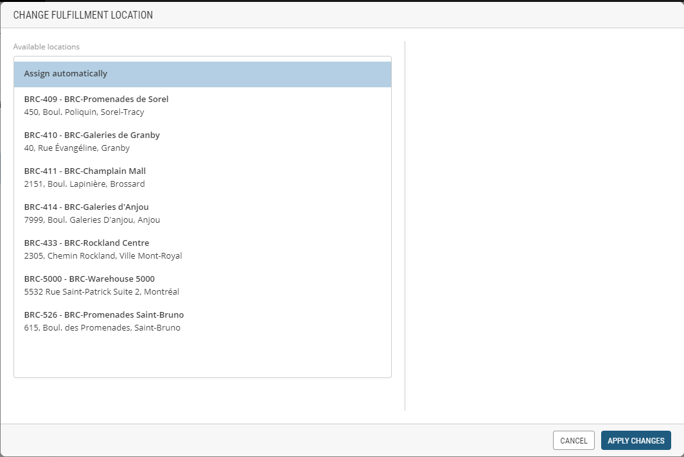
Task: Select the 5532 Rue Saint-Patrick Suite 2 address
Action: coord(101,292)
